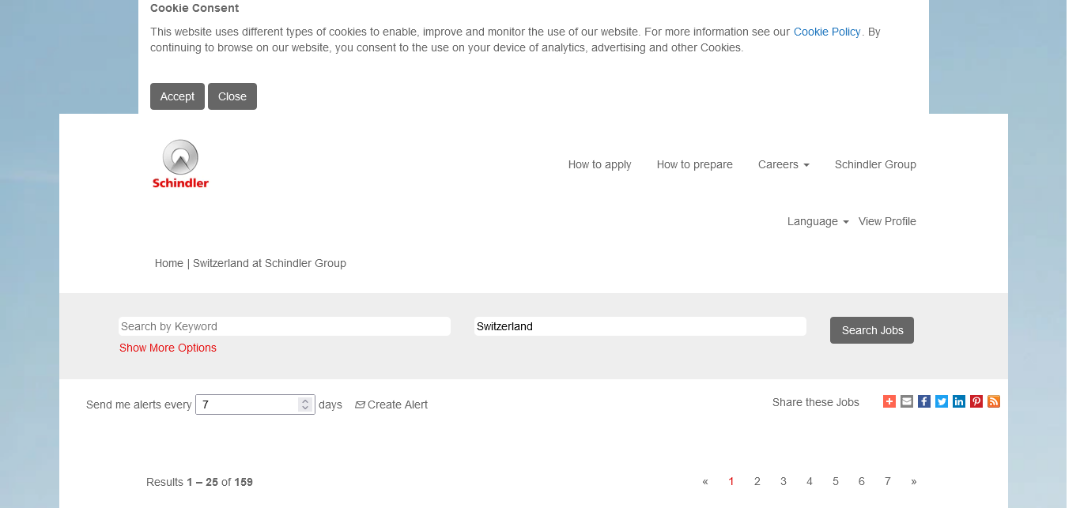
Task: Open the How to apply menu item
Action: (599, 164)
